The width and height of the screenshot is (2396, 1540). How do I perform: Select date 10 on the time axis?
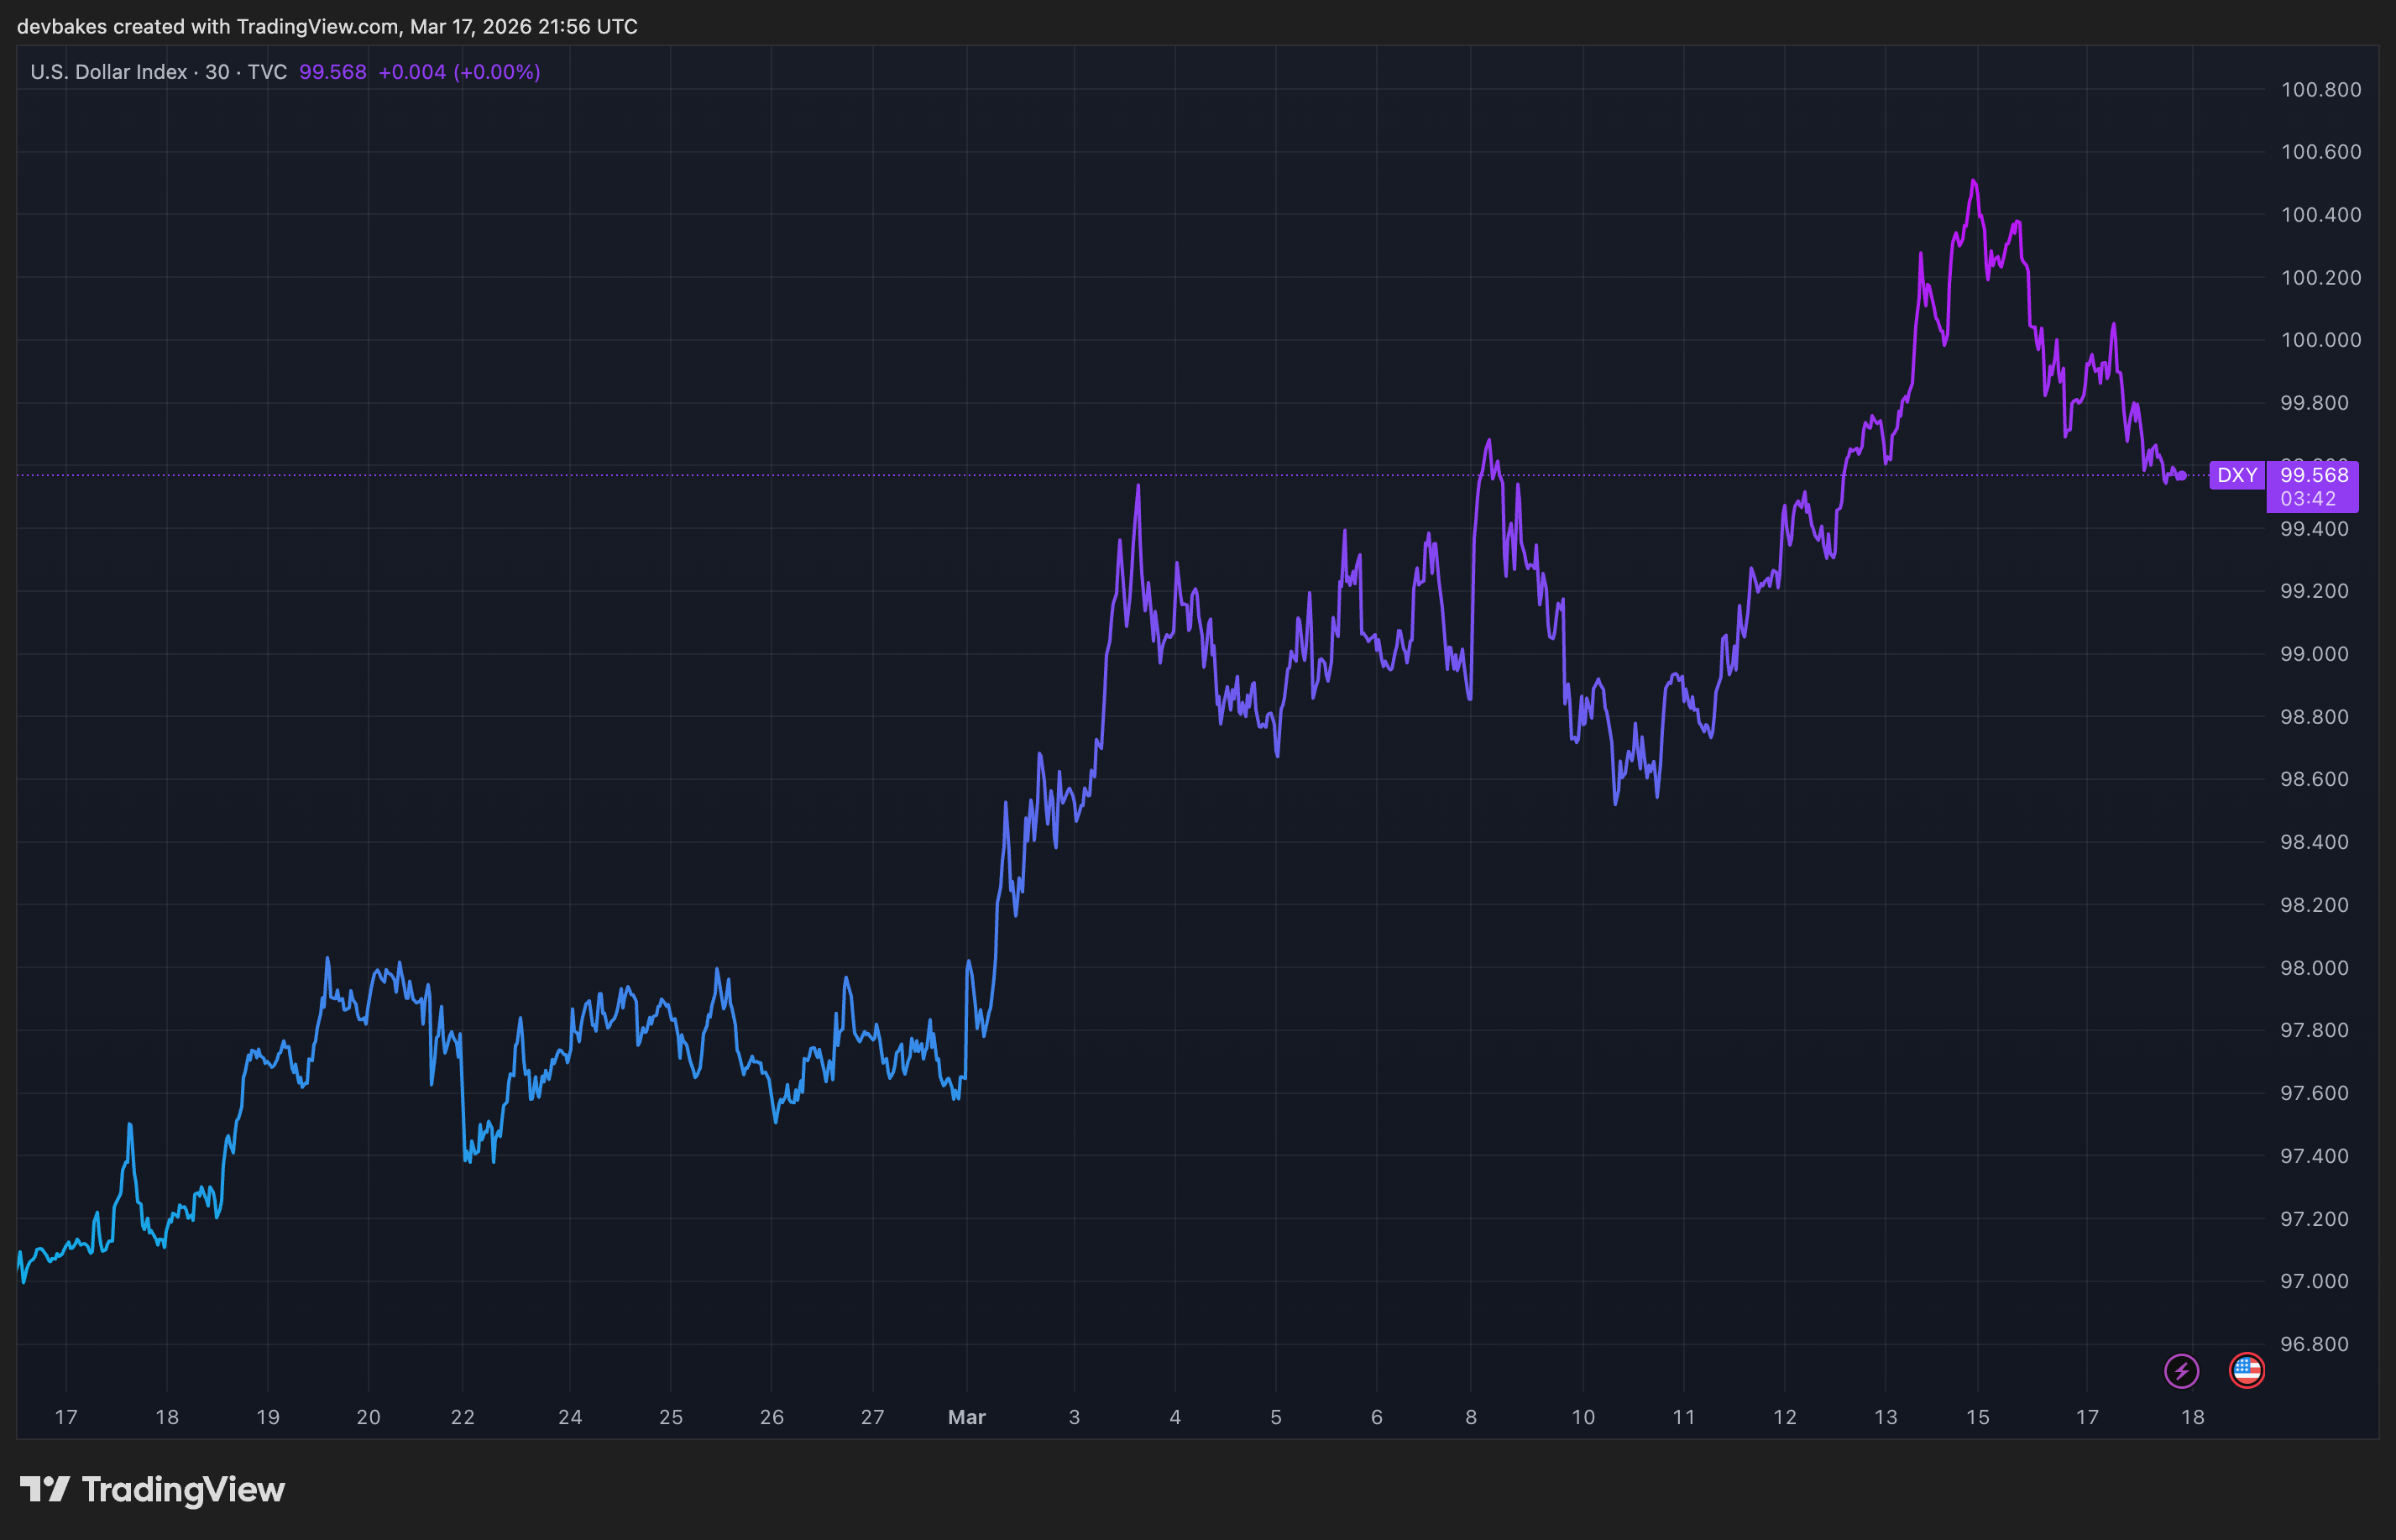pos(1583,1417)
